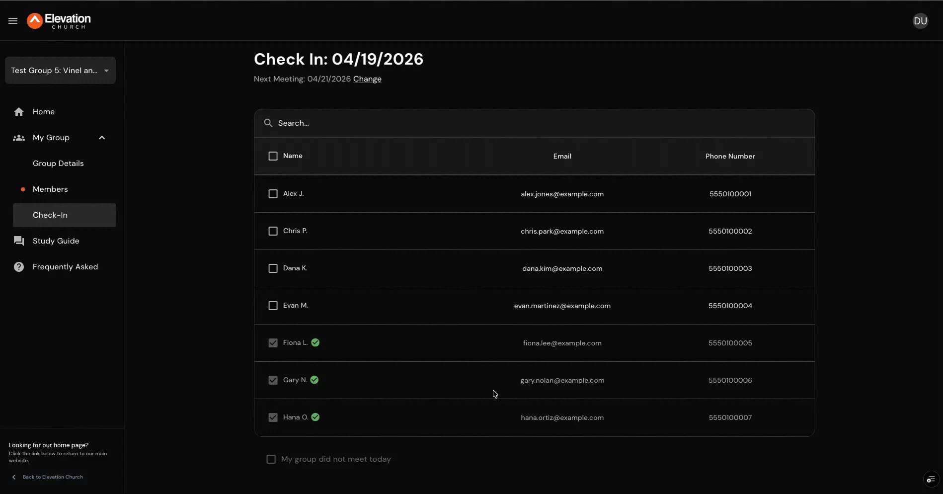Open Frequently Asked section
This screenshot has width=943, height=494.
click(65, 267)
